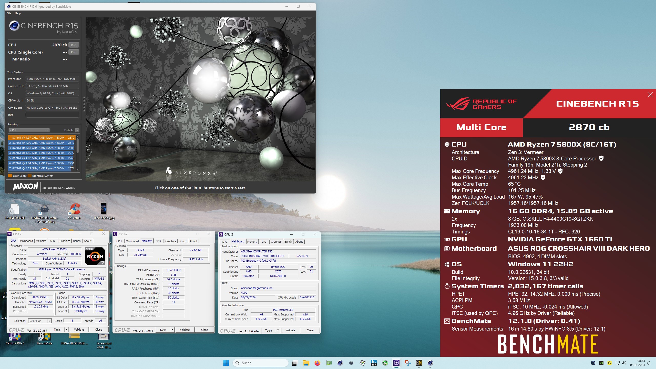Click the verified shield beside CPUID in BenchMate
The width and height of the screenshot is (656, 369).
point(601,158)
